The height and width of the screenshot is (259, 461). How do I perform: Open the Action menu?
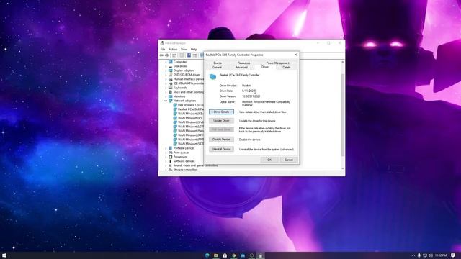tap(173, 50)
